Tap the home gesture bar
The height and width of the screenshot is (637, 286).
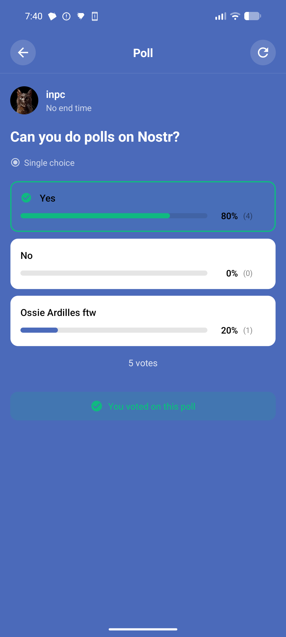tap(143, 629)
